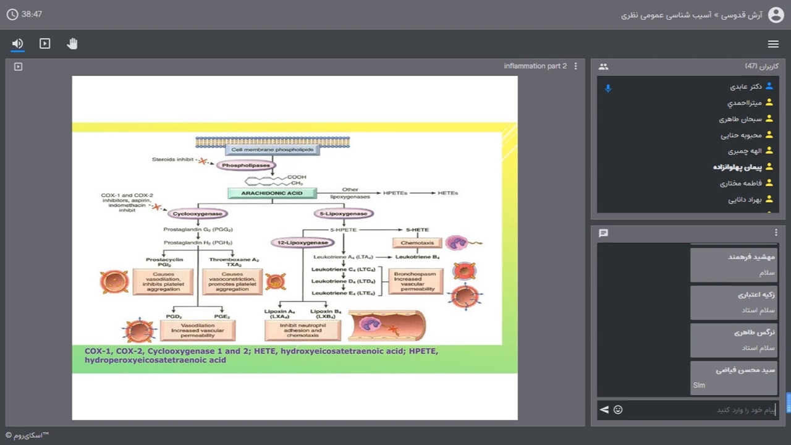Image resolution: width=791 pixels, height=445 pixels.
Task: Select user میترا احمدی in users list
Action: pyautogui.click(x=744, y=103)
